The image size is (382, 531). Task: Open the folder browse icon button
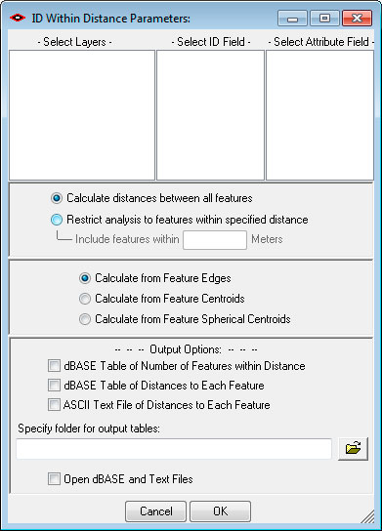click(x=353, y=448)
